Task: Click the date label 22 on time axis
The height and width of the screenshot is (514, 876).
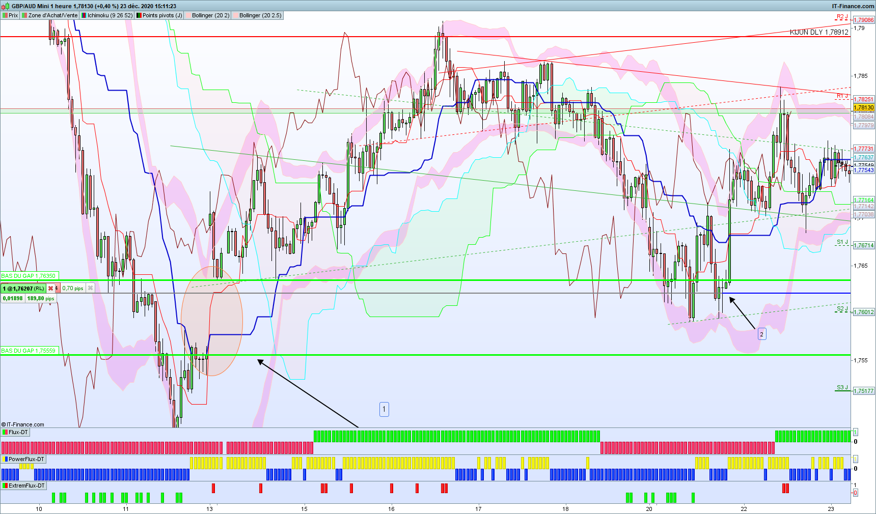Action: pos(744,508)
